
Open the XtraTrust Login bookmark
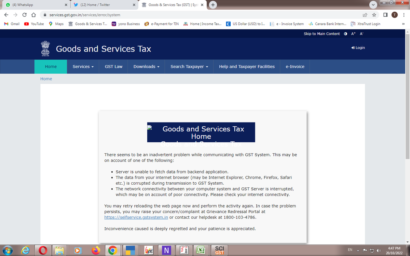366,24
